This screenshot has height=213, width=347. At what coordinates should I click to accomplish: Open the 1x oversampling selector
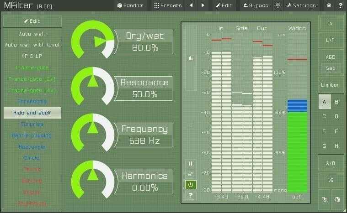330,23
